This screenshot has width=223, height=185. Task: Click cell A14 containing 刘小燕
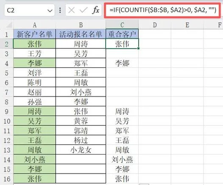[35, 160]
